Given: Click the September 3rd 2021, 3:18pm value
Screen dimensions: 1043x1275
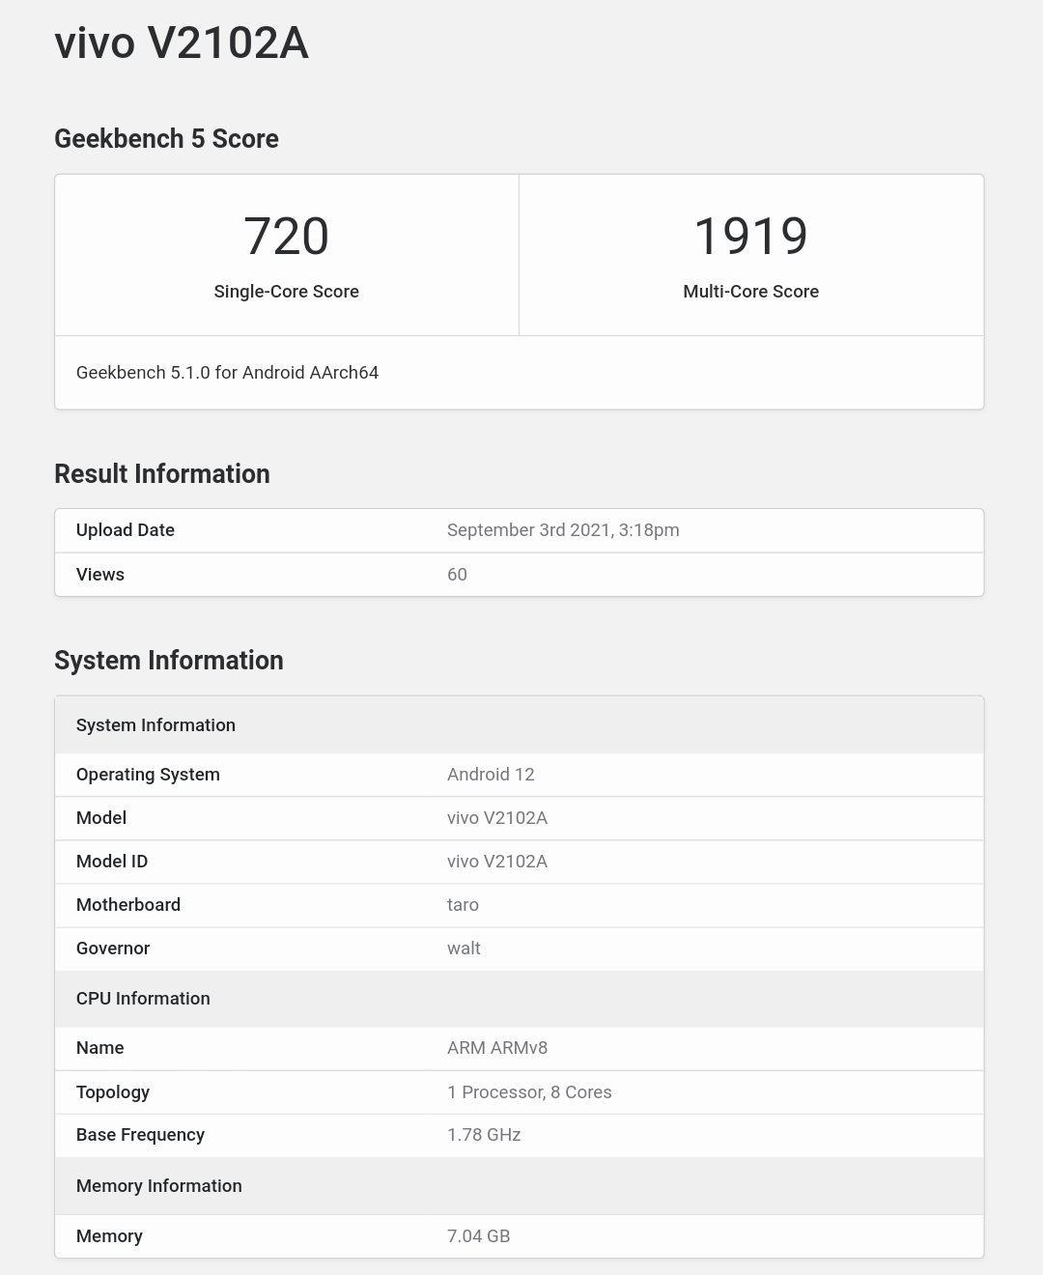Looking at the screenshot, I should click(563, 530).
